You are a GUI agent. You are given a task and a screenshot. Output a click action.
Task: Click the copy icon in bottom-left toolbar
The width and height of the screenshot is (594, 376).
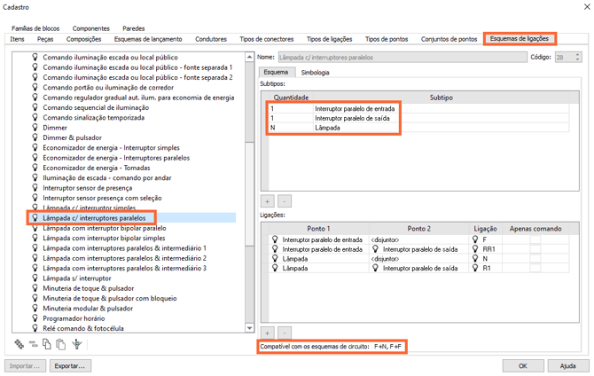coord(47,344)
